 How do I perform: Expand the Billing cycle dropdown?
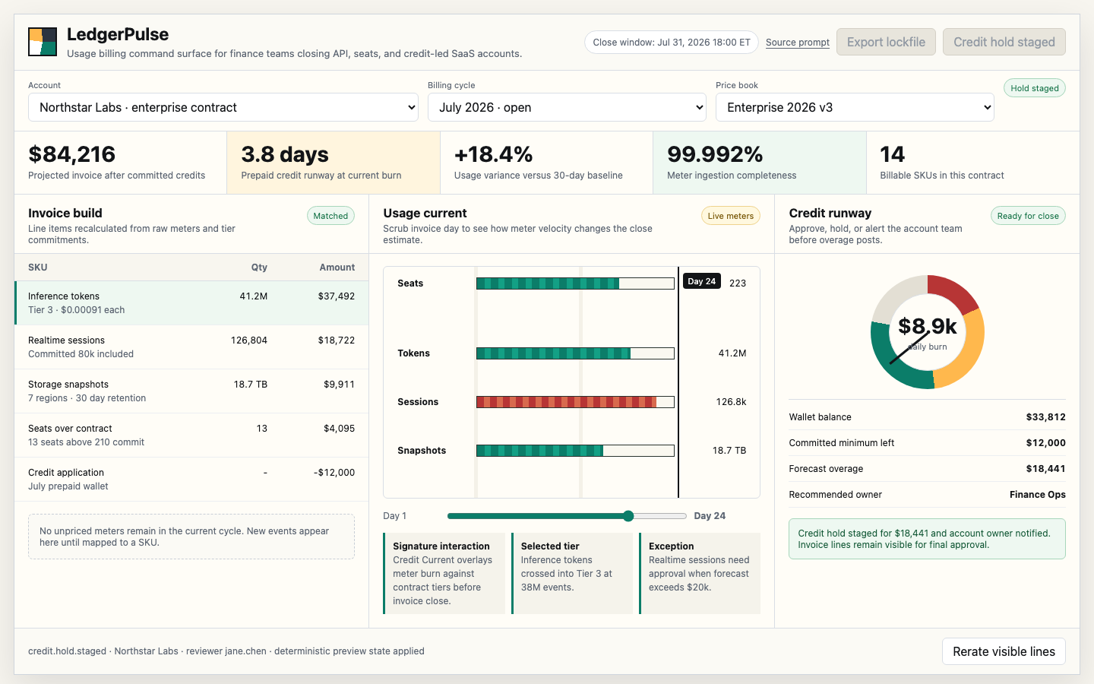click(x=568, y=107)
